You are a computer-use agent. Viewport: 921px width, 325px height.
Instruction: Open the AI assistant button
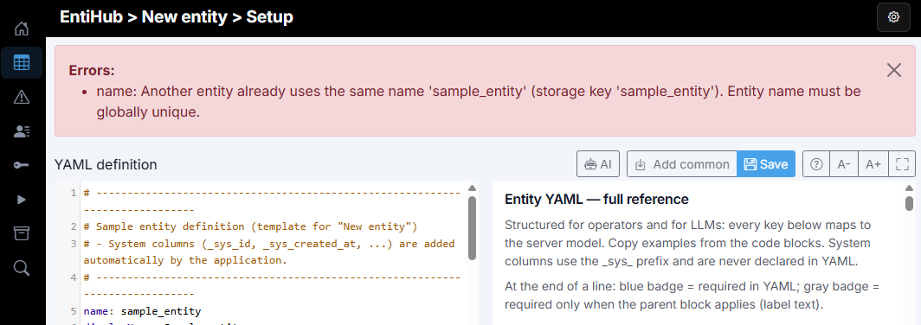(x=598, y=164)
